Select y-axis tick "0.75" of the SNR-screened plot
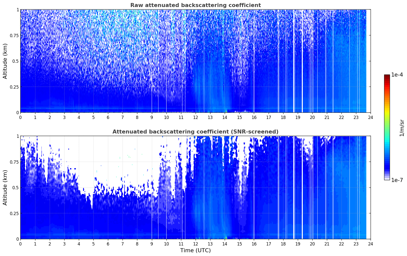Screen dimensions: 407x256 click(x=14, y=162)
